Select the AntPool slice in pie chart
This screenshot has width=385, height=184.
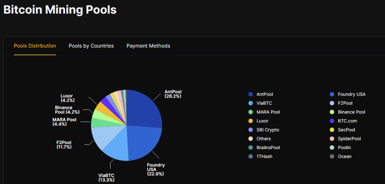(145, 109)
